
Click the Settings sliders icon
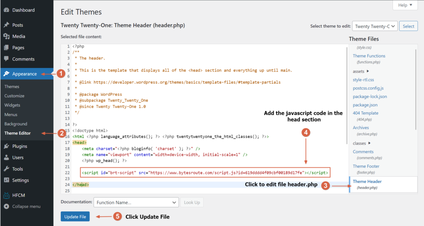7,180
